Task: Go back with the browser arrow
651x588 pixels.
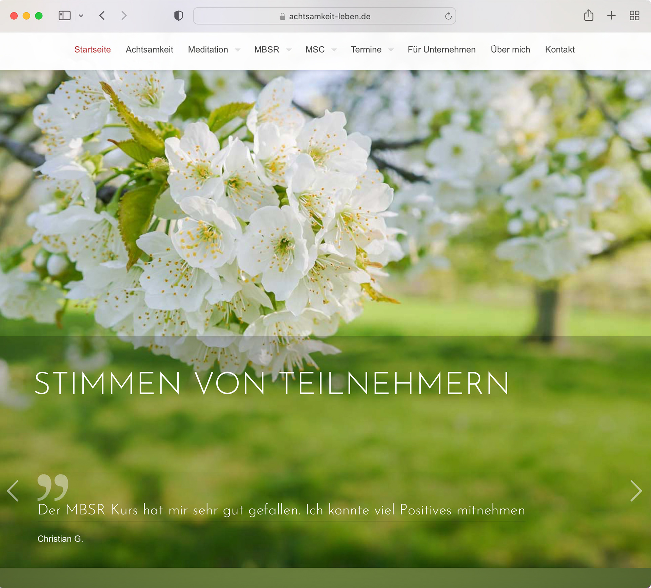Action: click(x=102, y=16)
